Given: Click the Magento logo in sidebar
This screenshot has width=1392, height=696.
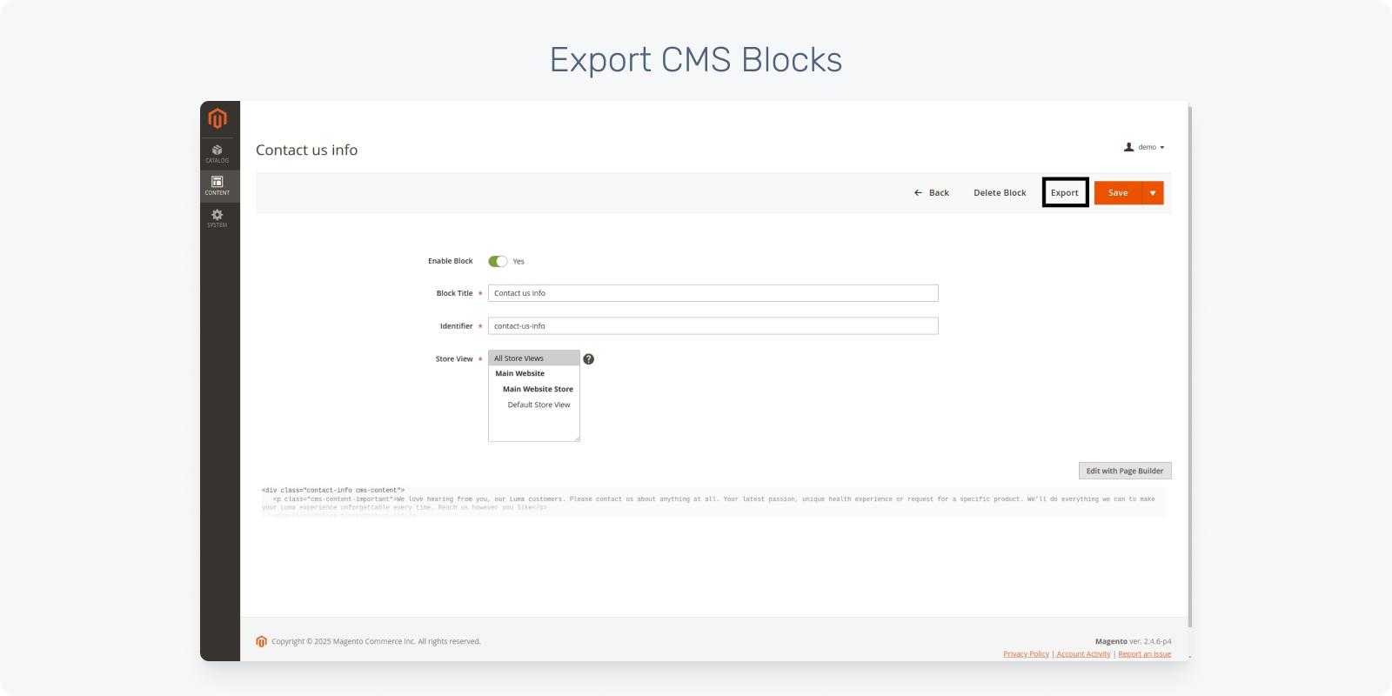Looking at the screenshot, I should (x=217, y=118).
